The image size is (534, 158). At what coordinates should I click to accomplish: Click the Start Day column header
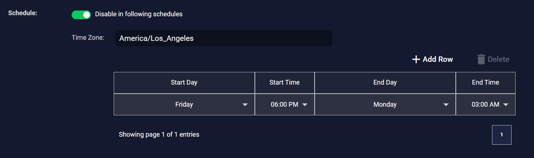click(x=184, y=82)
